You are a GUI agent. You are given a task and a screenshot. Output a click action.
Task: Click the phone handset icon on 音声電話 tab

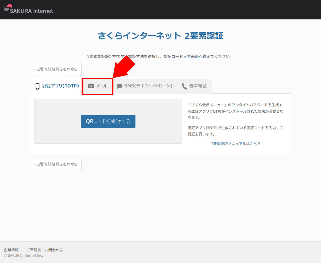coord(184,86)
